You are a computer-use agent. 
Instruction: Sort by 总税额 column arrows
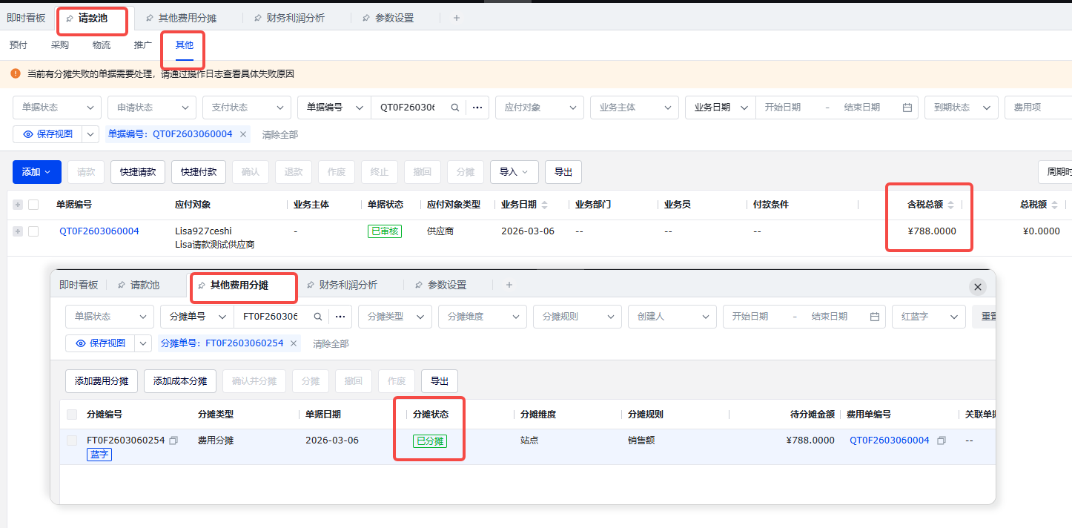coord(1055,205)
